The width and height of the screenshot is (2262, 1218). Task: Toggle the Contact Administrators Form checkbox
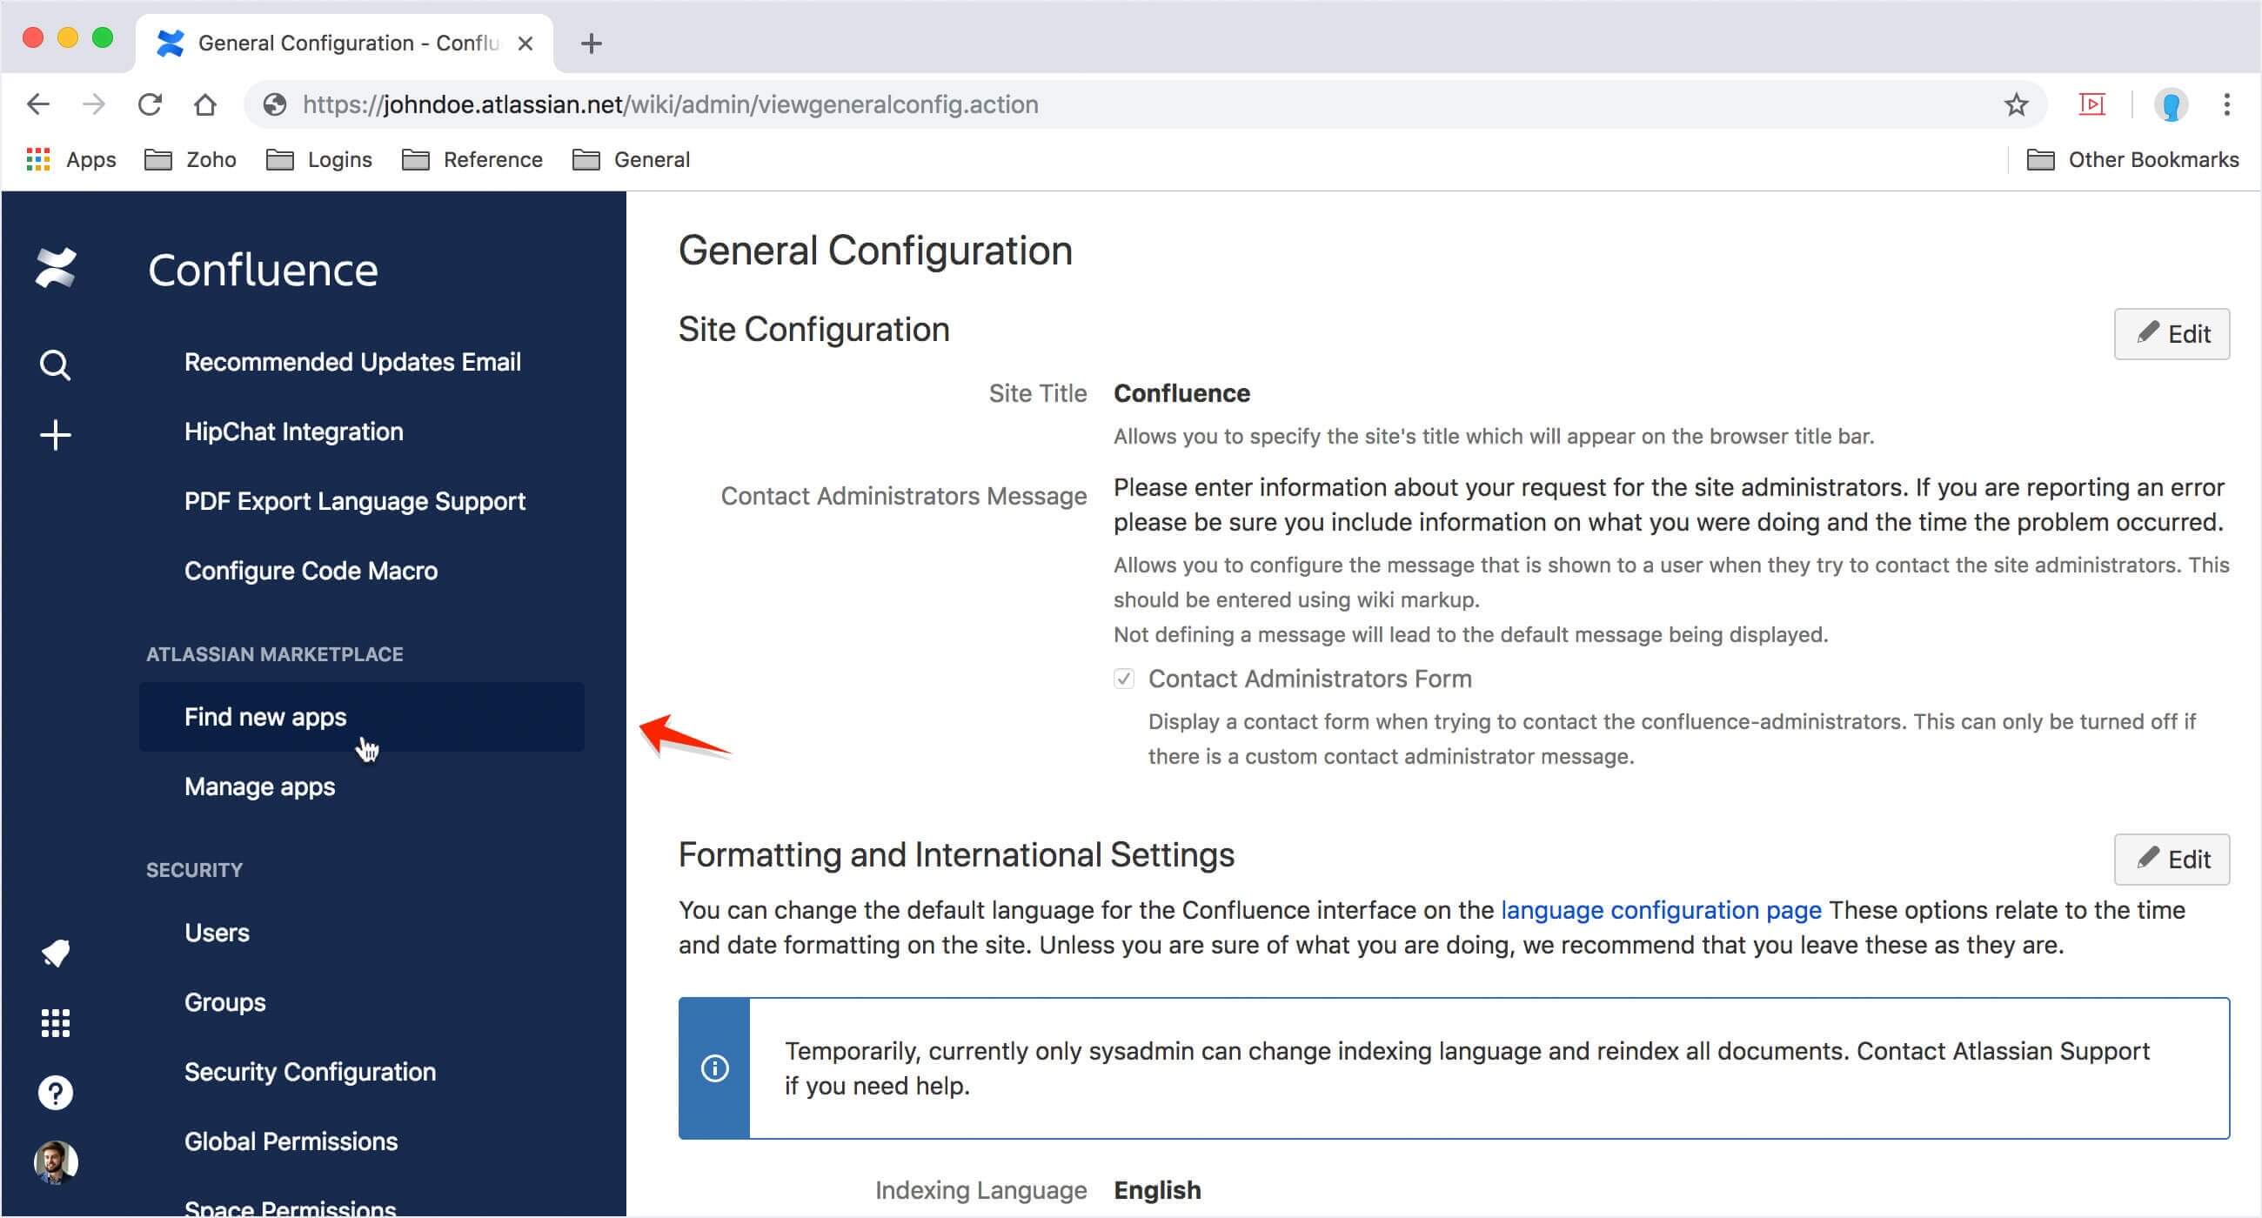click(x=1123, y=679)
